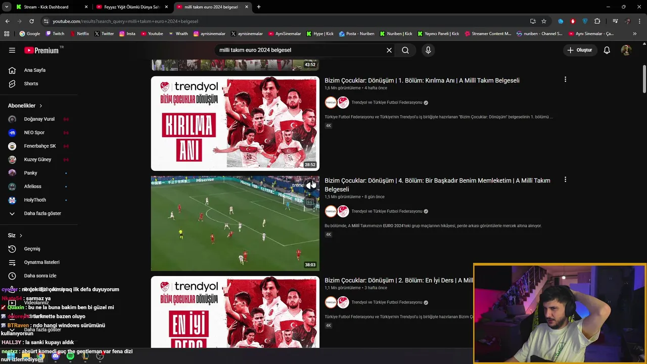Open the notifications bell
The width and height of the screenshot is (647, 364).
coord(607,50)
